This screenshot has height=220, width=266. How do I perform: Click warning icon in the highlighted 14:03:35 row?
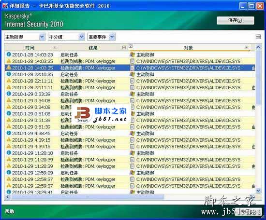tap(9, 68)
